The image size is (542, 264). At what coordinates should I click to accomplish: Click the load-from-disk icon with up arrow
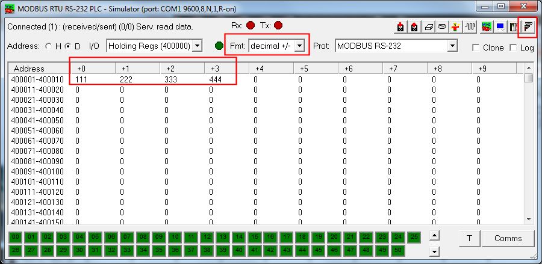[x=414, y=26]
